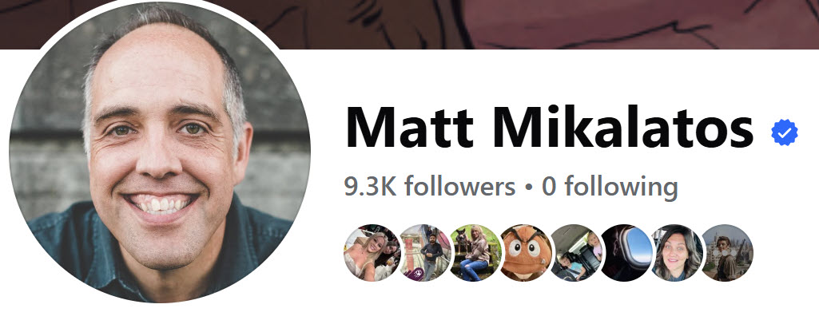Open follower avatar of woman with dog

pos(475,253)
